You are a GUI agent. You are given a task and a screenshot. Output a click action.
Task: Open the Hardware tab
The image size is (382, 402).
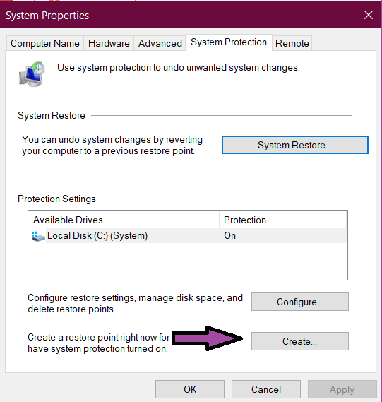[x=109, y=43]
